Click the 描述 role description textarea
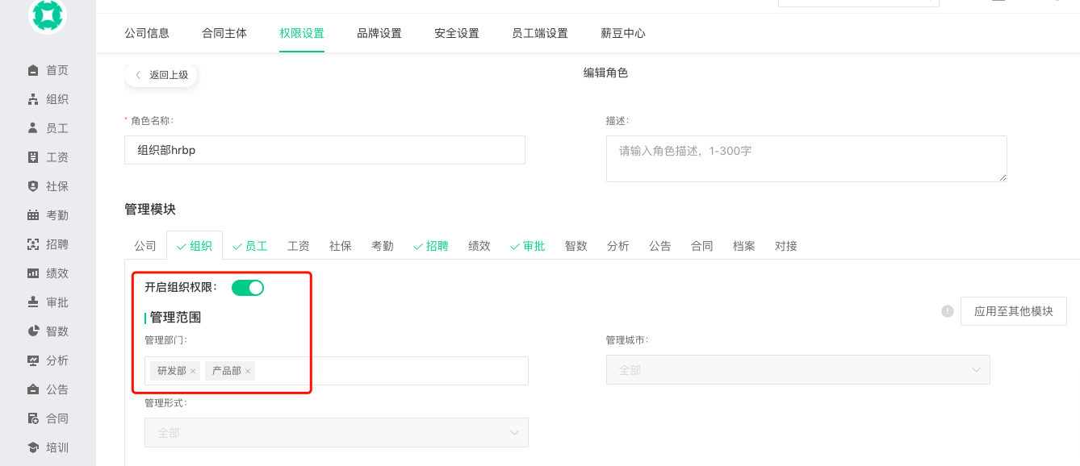The height and width of the screenshot is (466, 1080). click(x=806, y=159)
